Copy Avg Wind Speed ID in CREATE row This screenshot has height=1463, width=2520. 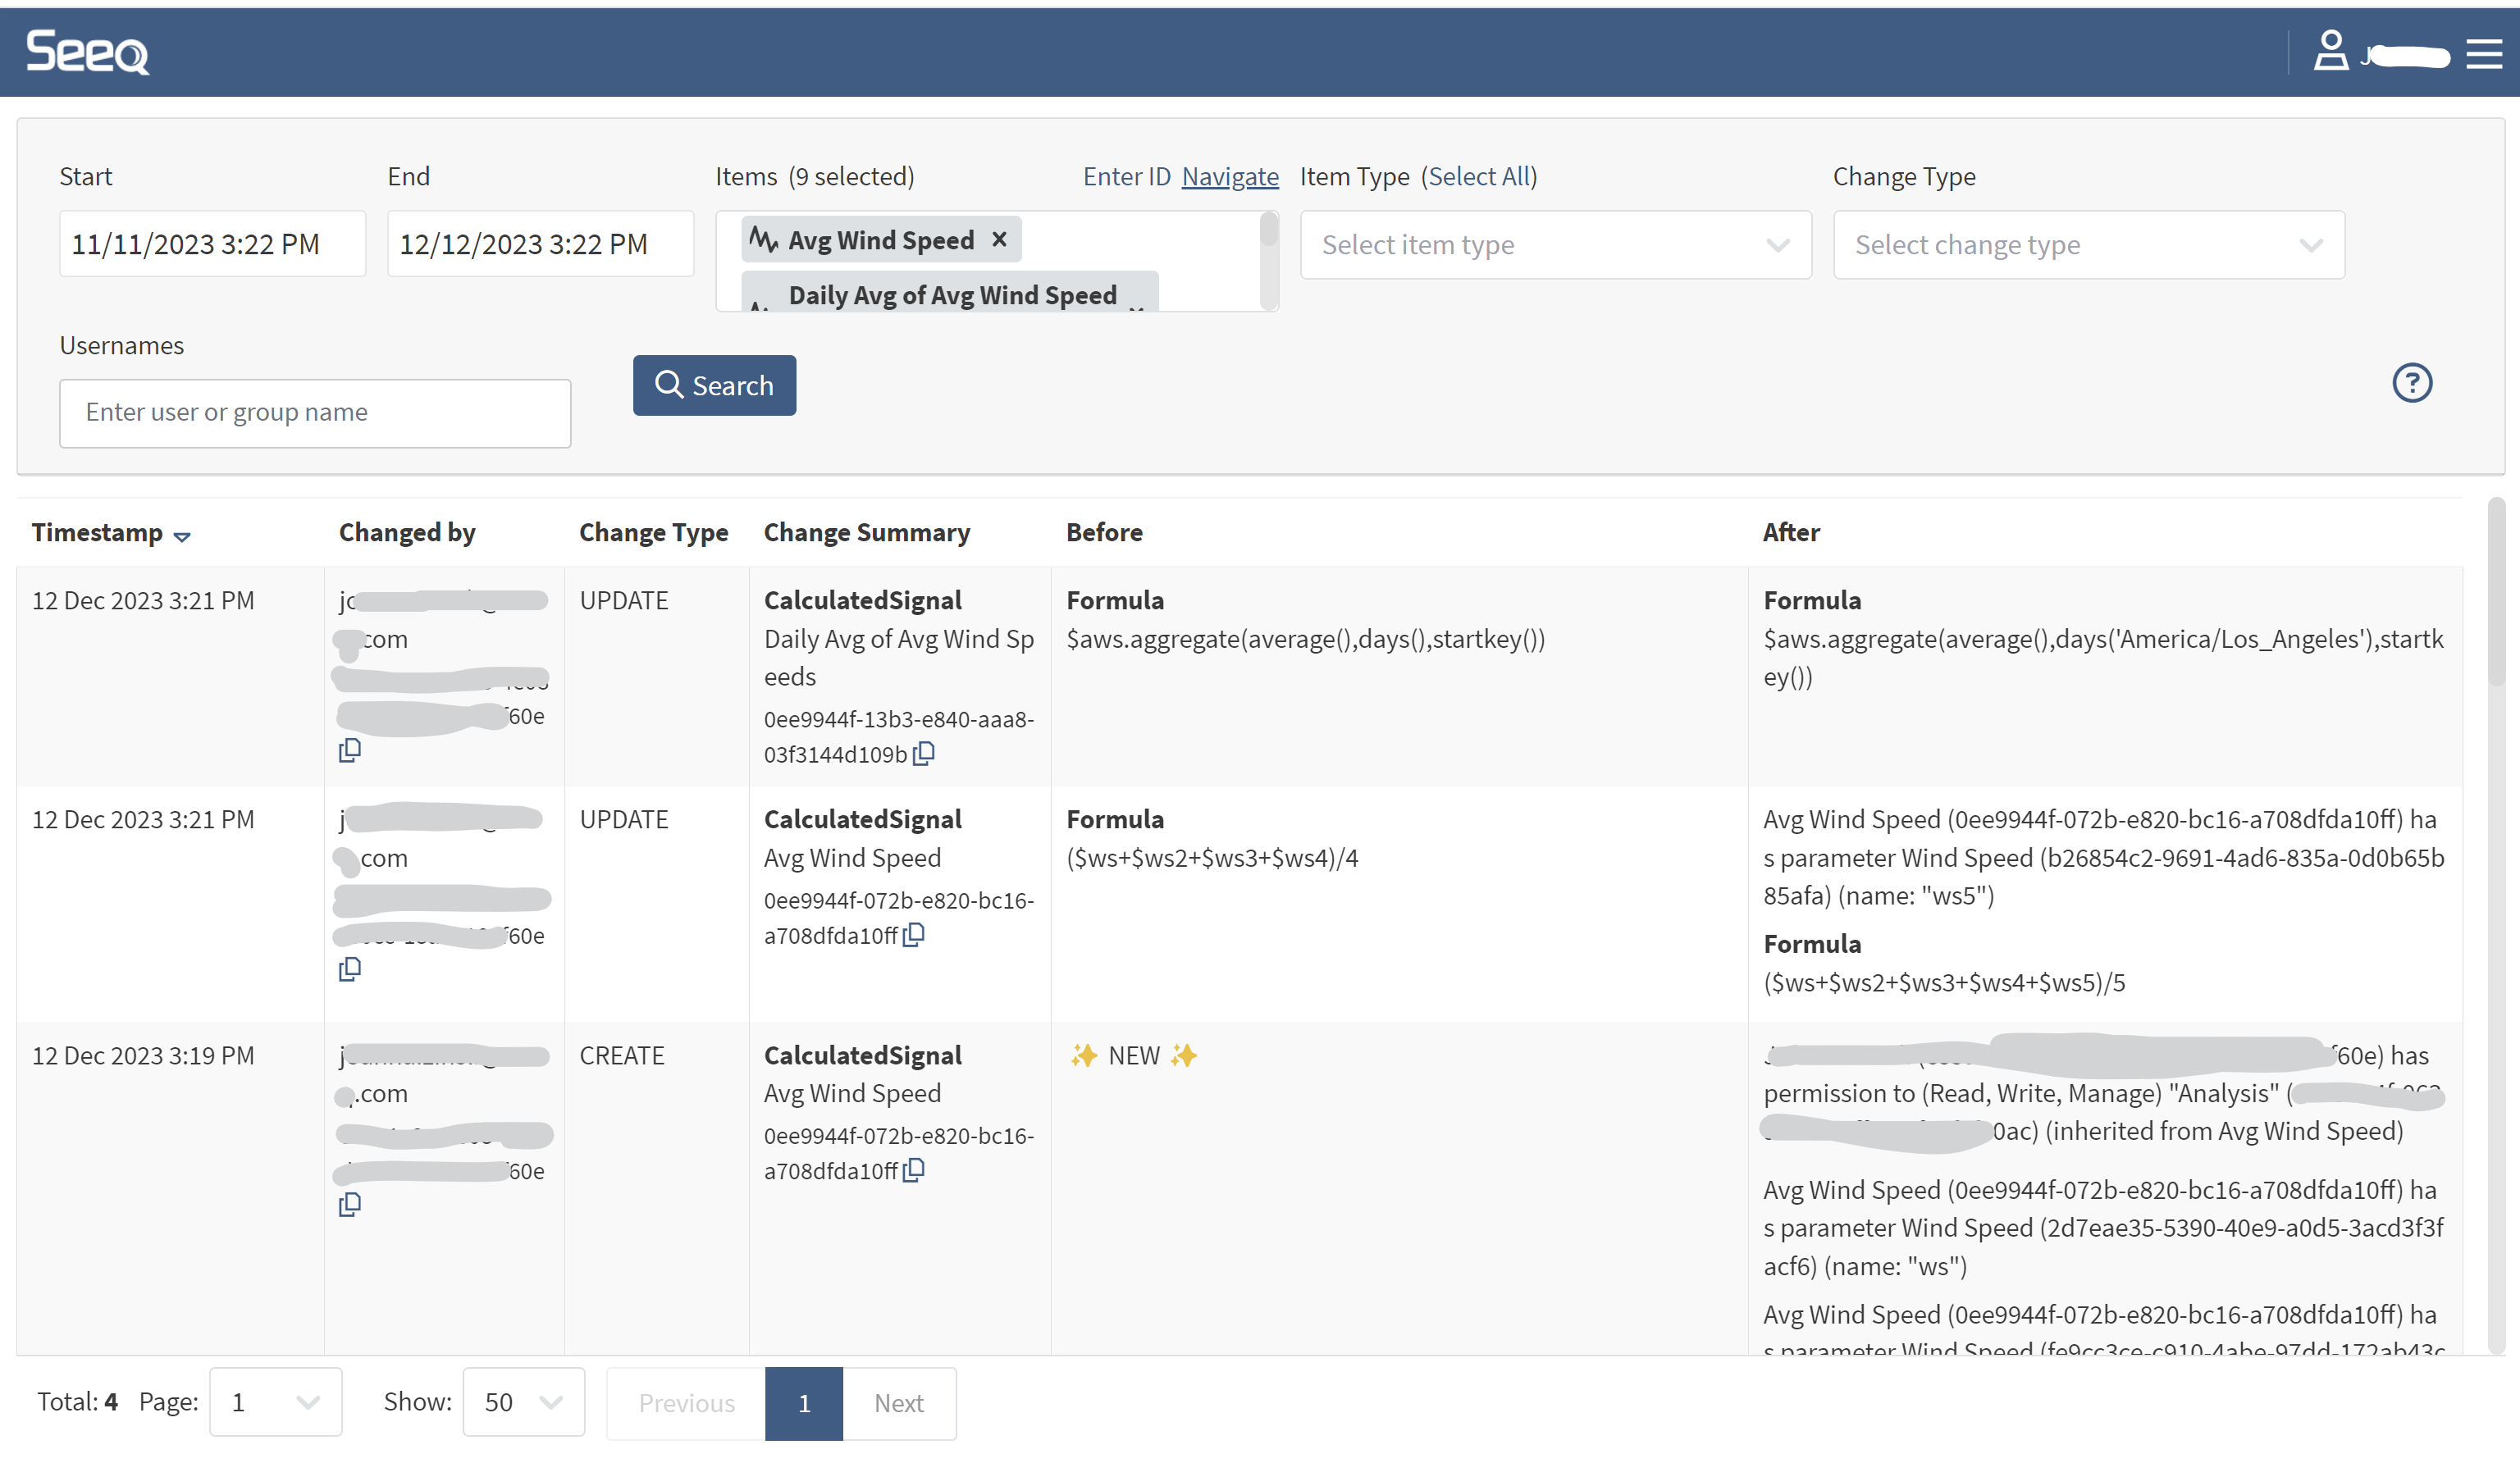(x=914, y=1170)
